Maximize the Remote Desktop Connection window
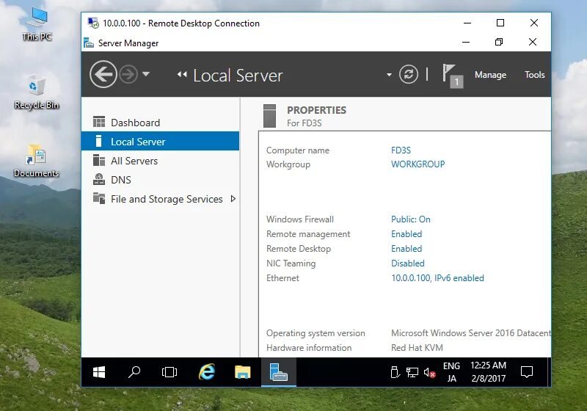Image resolution: width=587 pixels, height=411 pixels. [500, 23]
